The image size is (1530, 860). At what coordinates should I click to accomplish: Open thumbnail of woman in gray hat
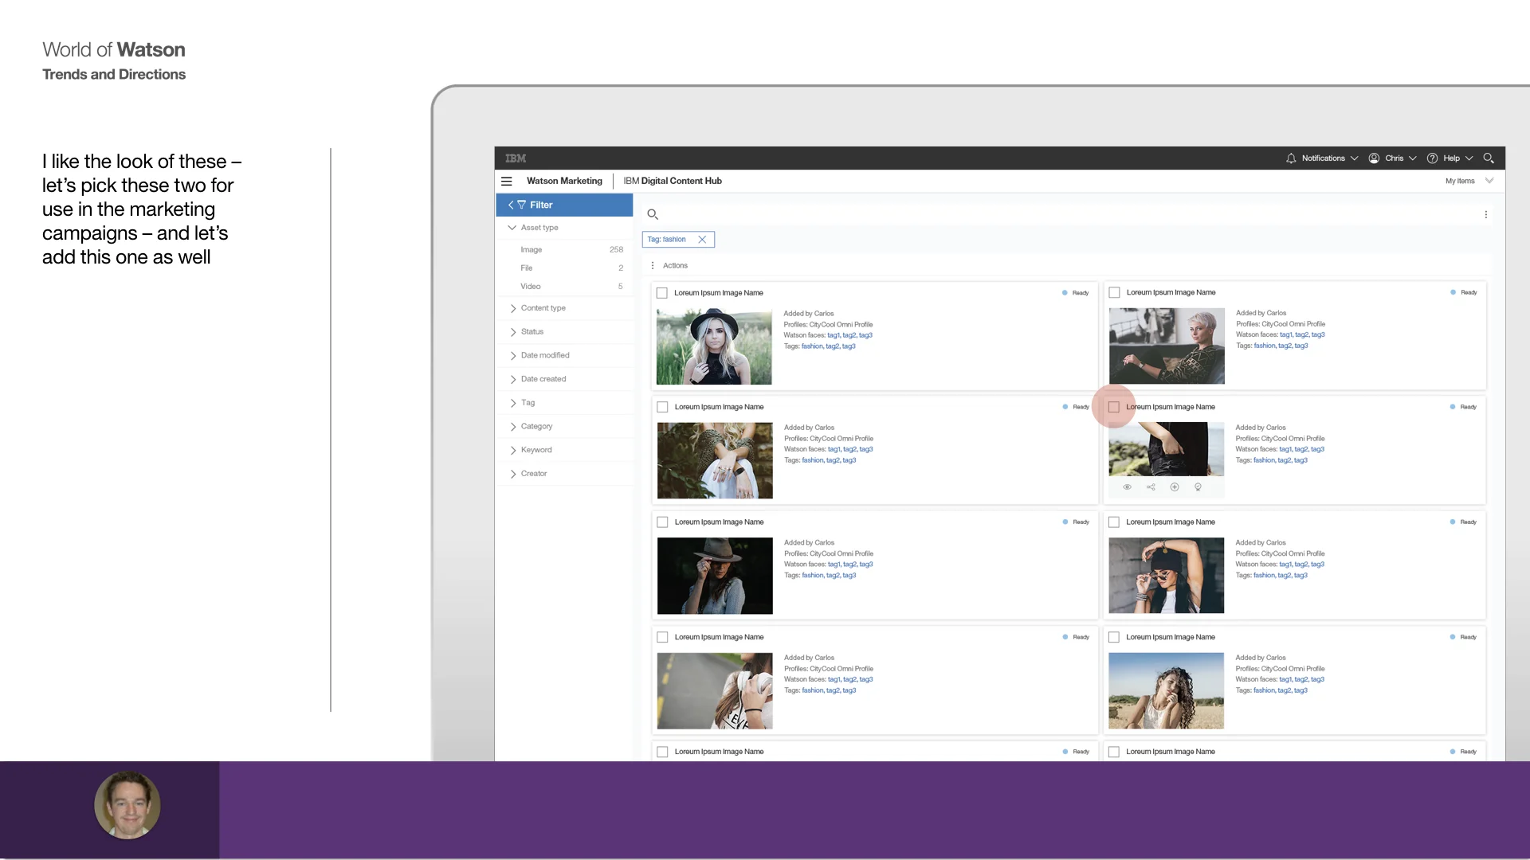tap(715, 576)
